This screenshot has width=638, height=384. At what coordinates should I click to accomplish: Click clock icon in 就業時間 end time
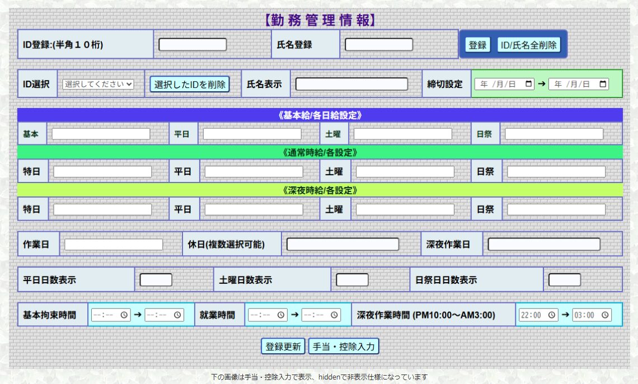pos(335,315)
